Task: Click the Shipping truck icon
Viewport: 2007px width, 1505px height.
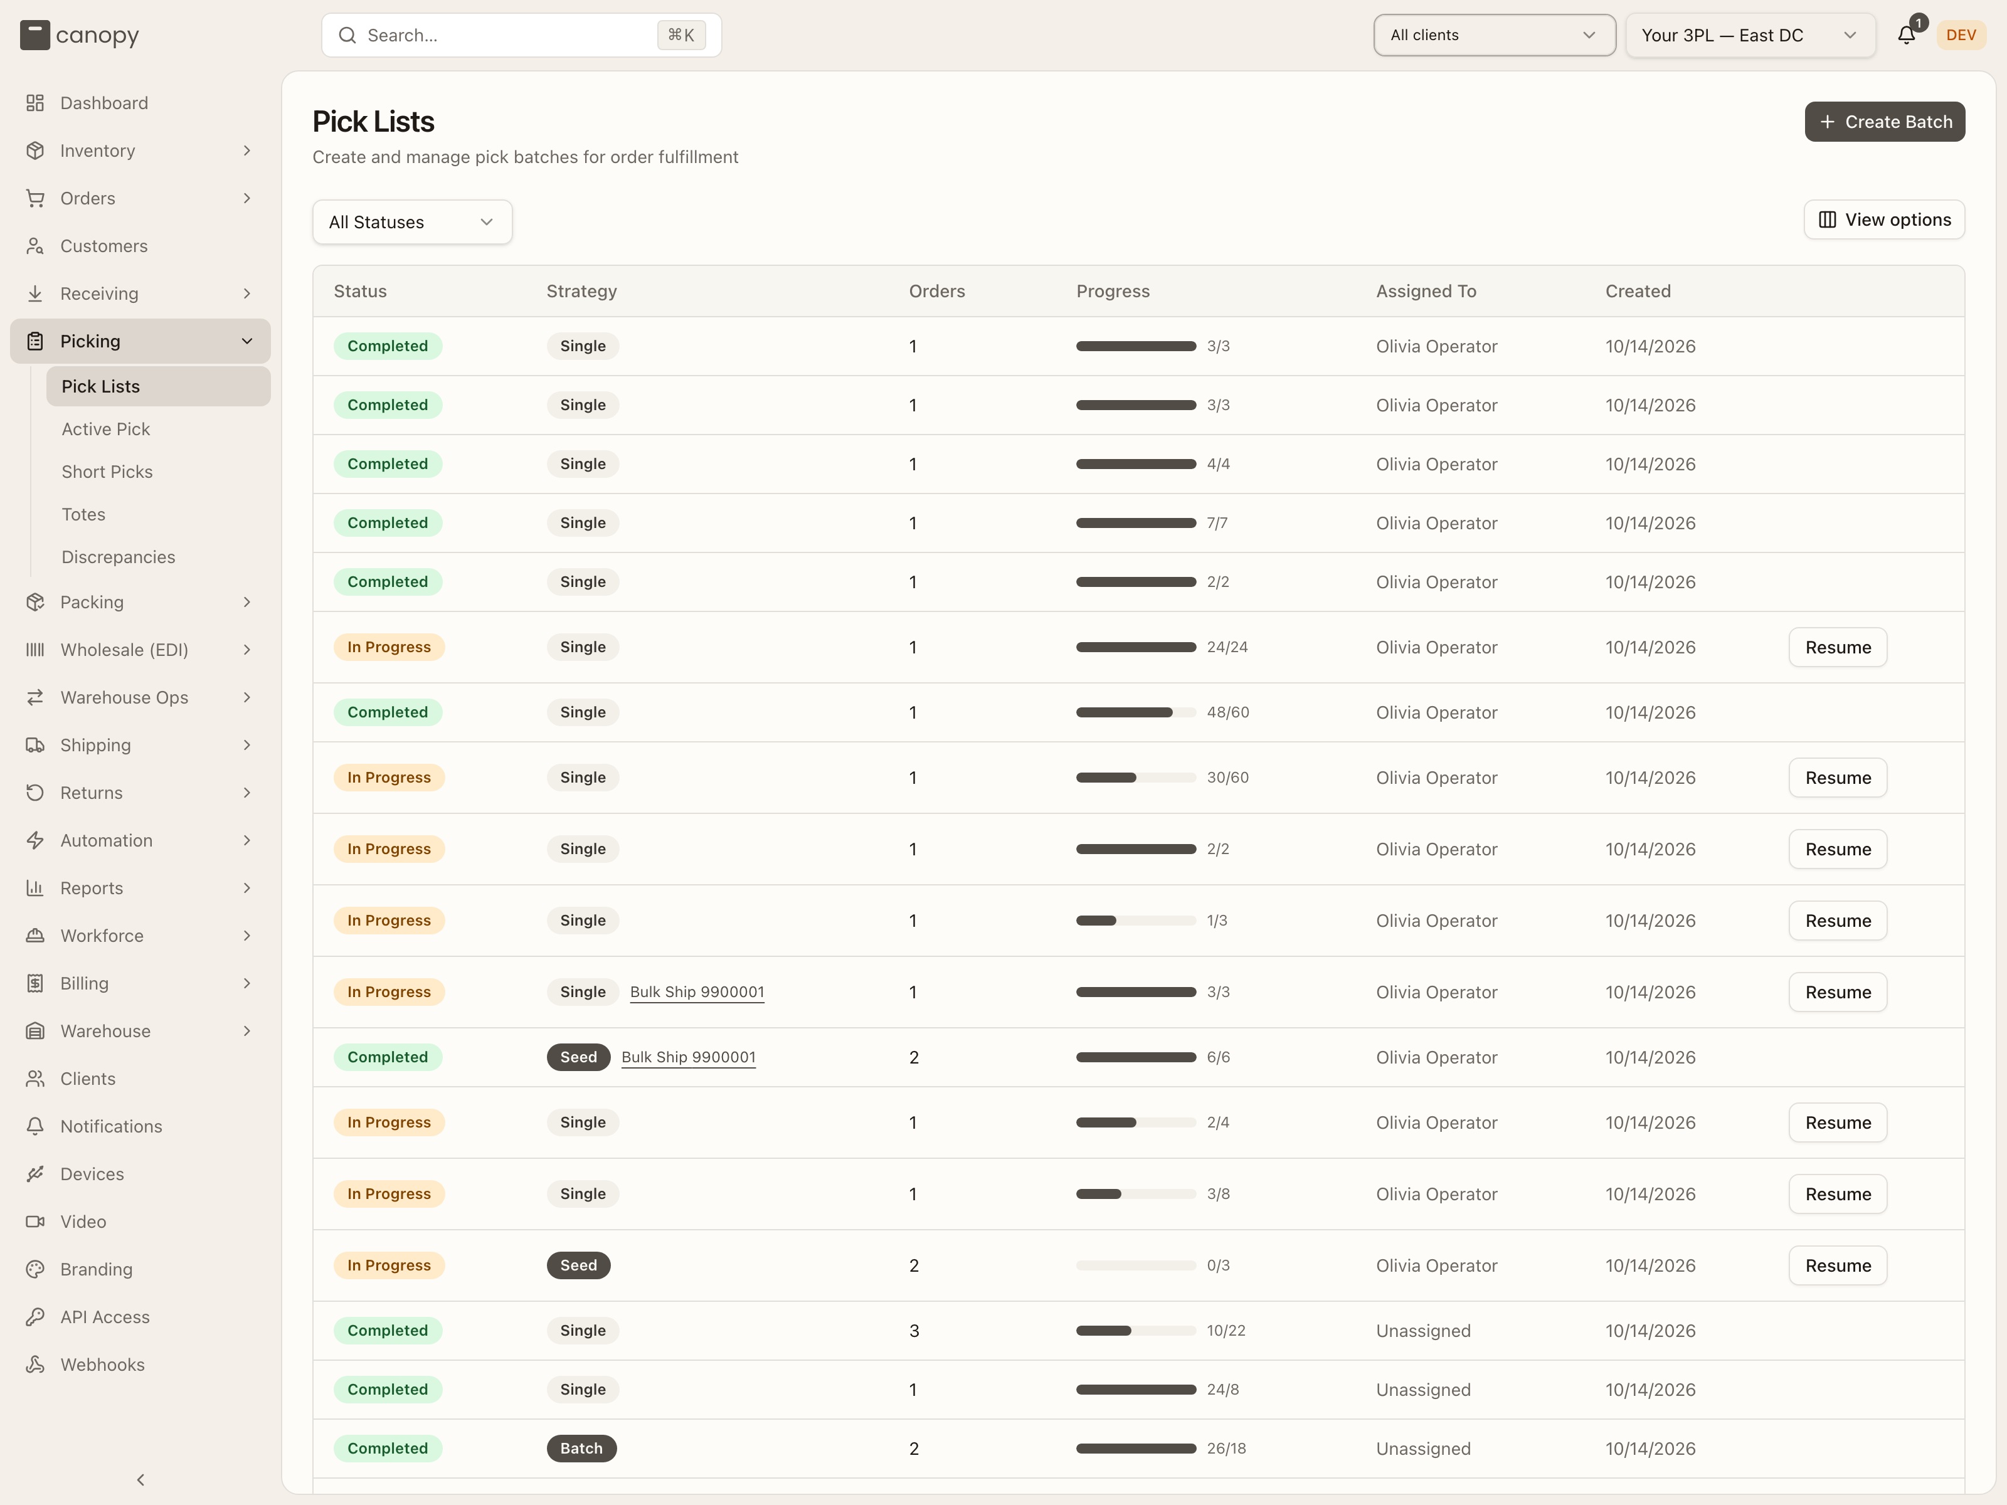Action: [35, 745]
